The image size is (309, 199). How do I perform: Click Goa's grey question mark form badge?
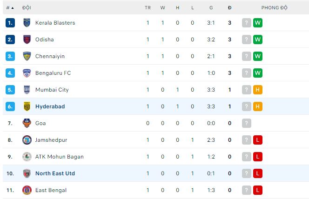click(247, 123)
